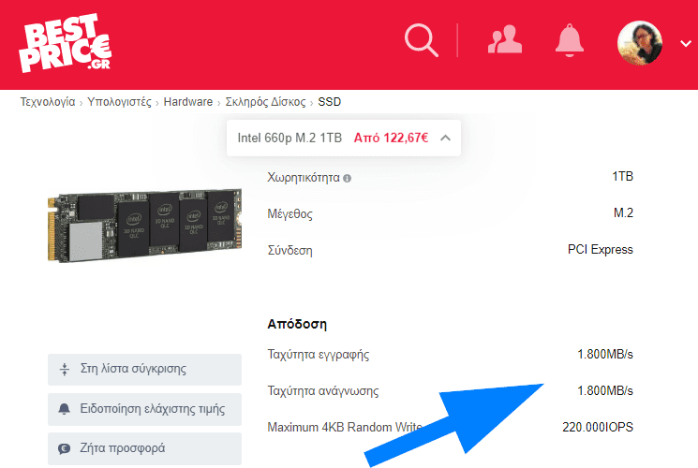Image resolution: width=698 pixels, height=468 pixels.
Task: Click the Intel 660p M.2 1TB title
Action: click(290, 138)
